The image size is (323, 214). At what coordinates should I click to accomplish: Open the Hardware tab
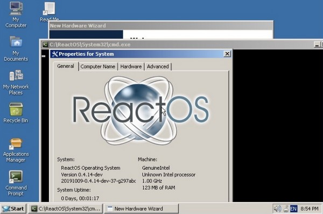[131, 67]
